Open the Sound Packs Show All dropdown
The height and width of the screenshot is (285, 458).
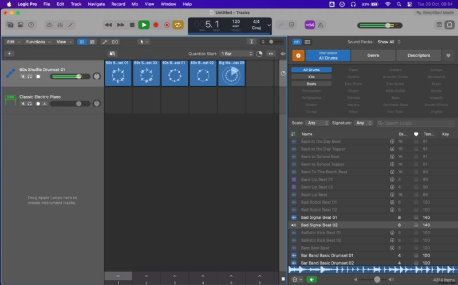(389, 42)
